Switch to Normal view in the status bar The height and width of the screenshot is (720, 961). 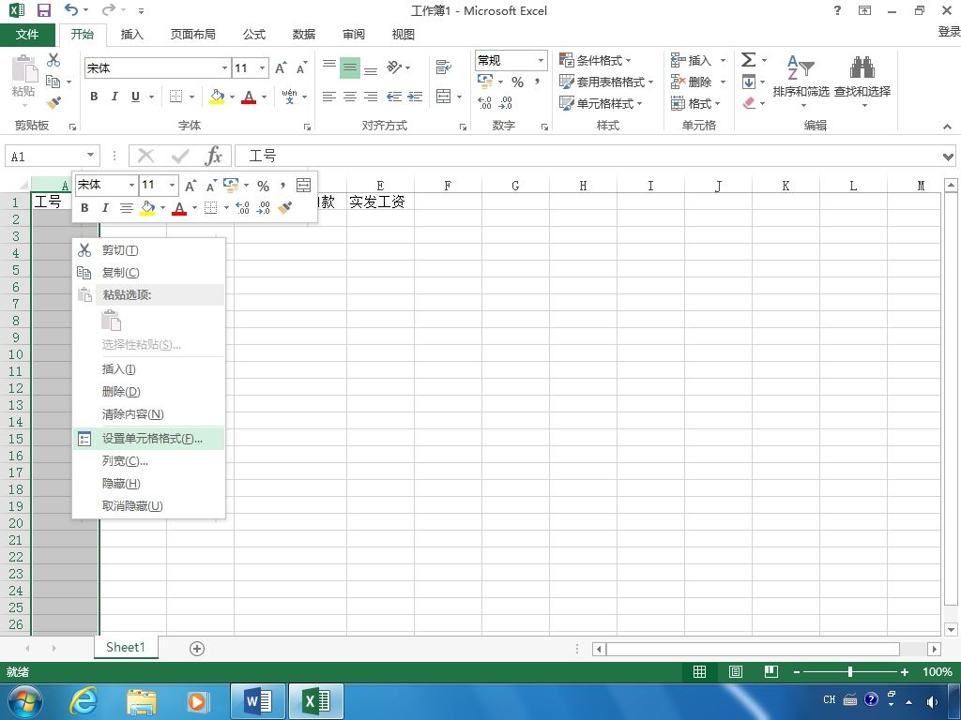(699, 671)
